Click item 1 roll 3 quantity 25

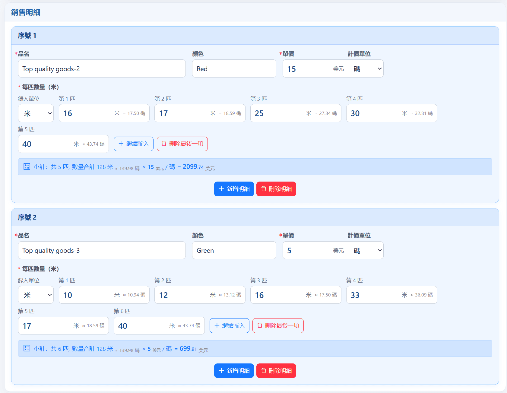tap(296, 113)
